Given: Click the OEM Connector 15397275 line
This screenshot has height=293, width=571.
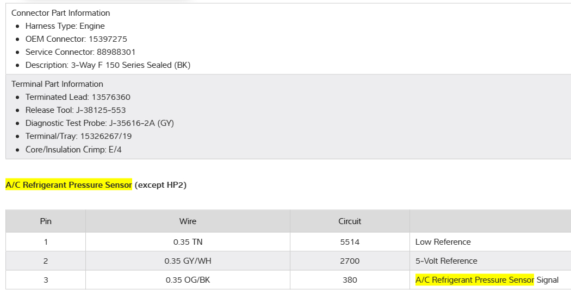Looking at the screenshot, I should (76, 39).
